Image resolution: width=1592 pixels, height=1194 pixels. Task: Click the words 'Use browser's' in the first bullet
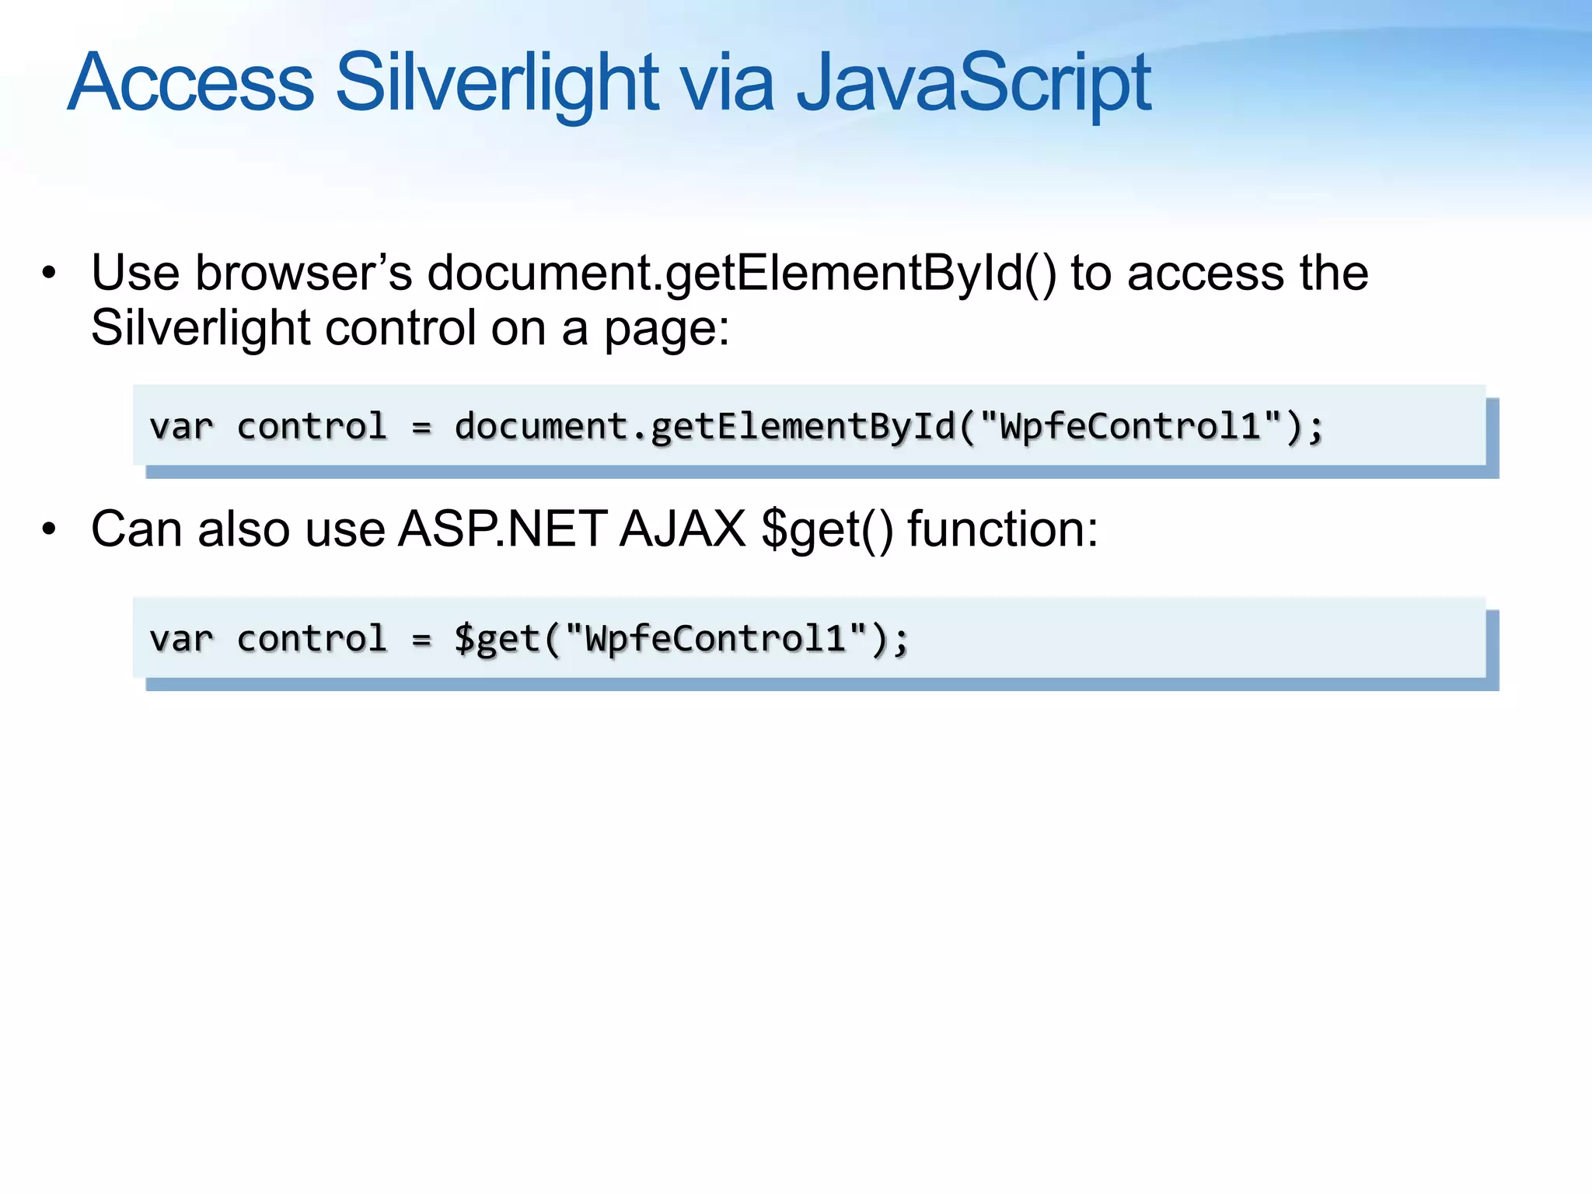point(251,274)
